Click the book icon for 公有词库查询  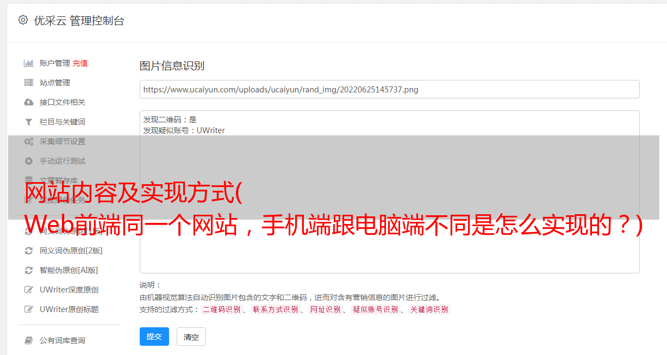pyautogui.click(x=29, y=340)
